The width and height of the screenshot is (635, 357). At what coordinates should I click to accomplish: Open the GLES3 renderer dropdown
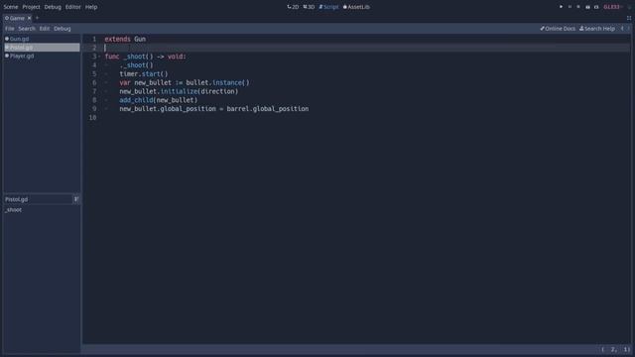point(613,7)
